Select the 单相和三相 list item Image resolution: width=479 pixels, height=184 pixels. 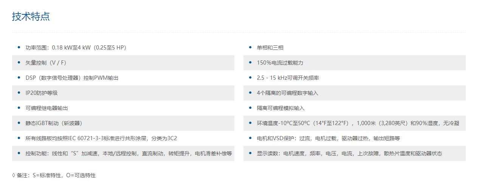point(270,48)
